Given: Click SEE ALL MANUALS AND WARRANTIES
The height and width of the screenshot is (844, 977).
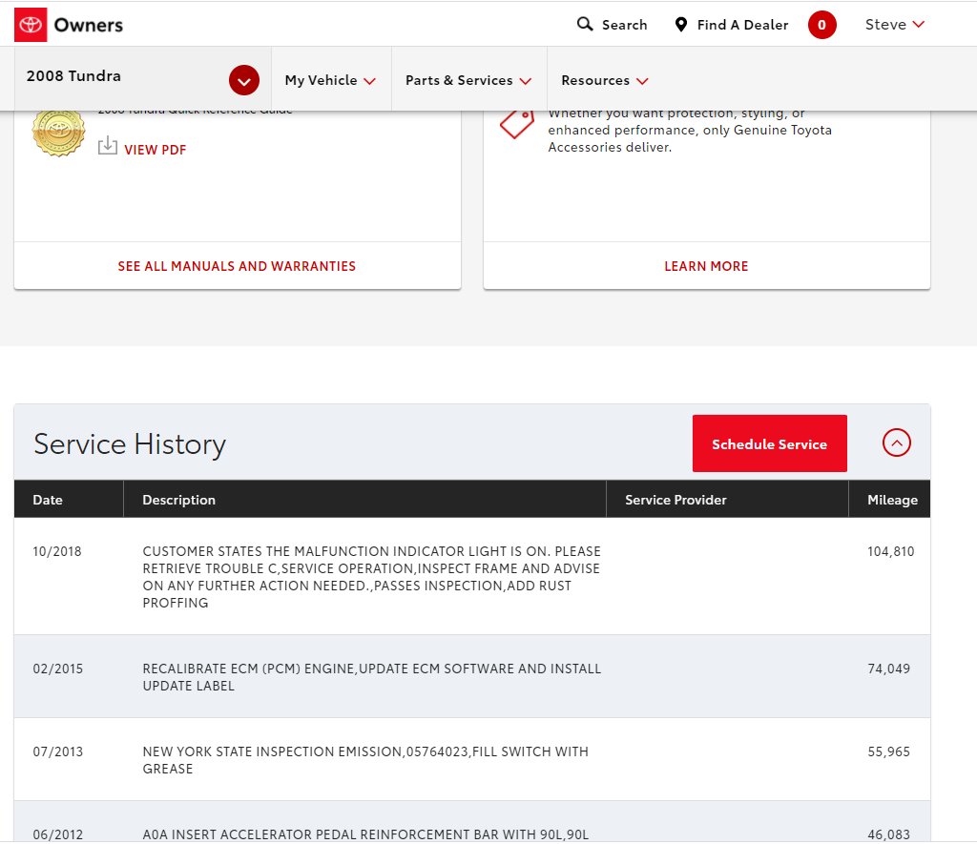Looking at the screenshot, I should pyautogui.click(x=237, y=266).
